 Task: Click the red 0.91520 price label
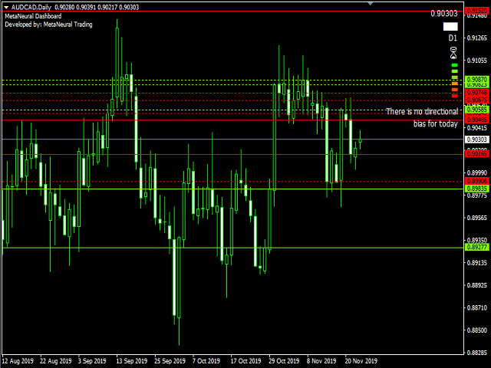coord(477,11)
